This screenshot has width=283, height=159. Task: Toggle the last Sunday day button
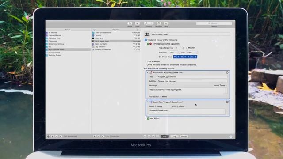(195, 57)
